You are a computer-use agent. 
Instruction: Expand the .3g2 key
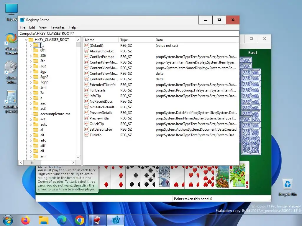(31, 66)
